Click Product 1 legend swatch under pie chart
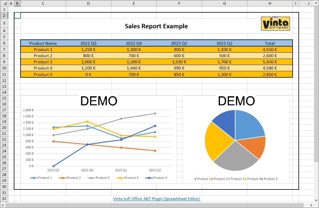 coord(195,179)
